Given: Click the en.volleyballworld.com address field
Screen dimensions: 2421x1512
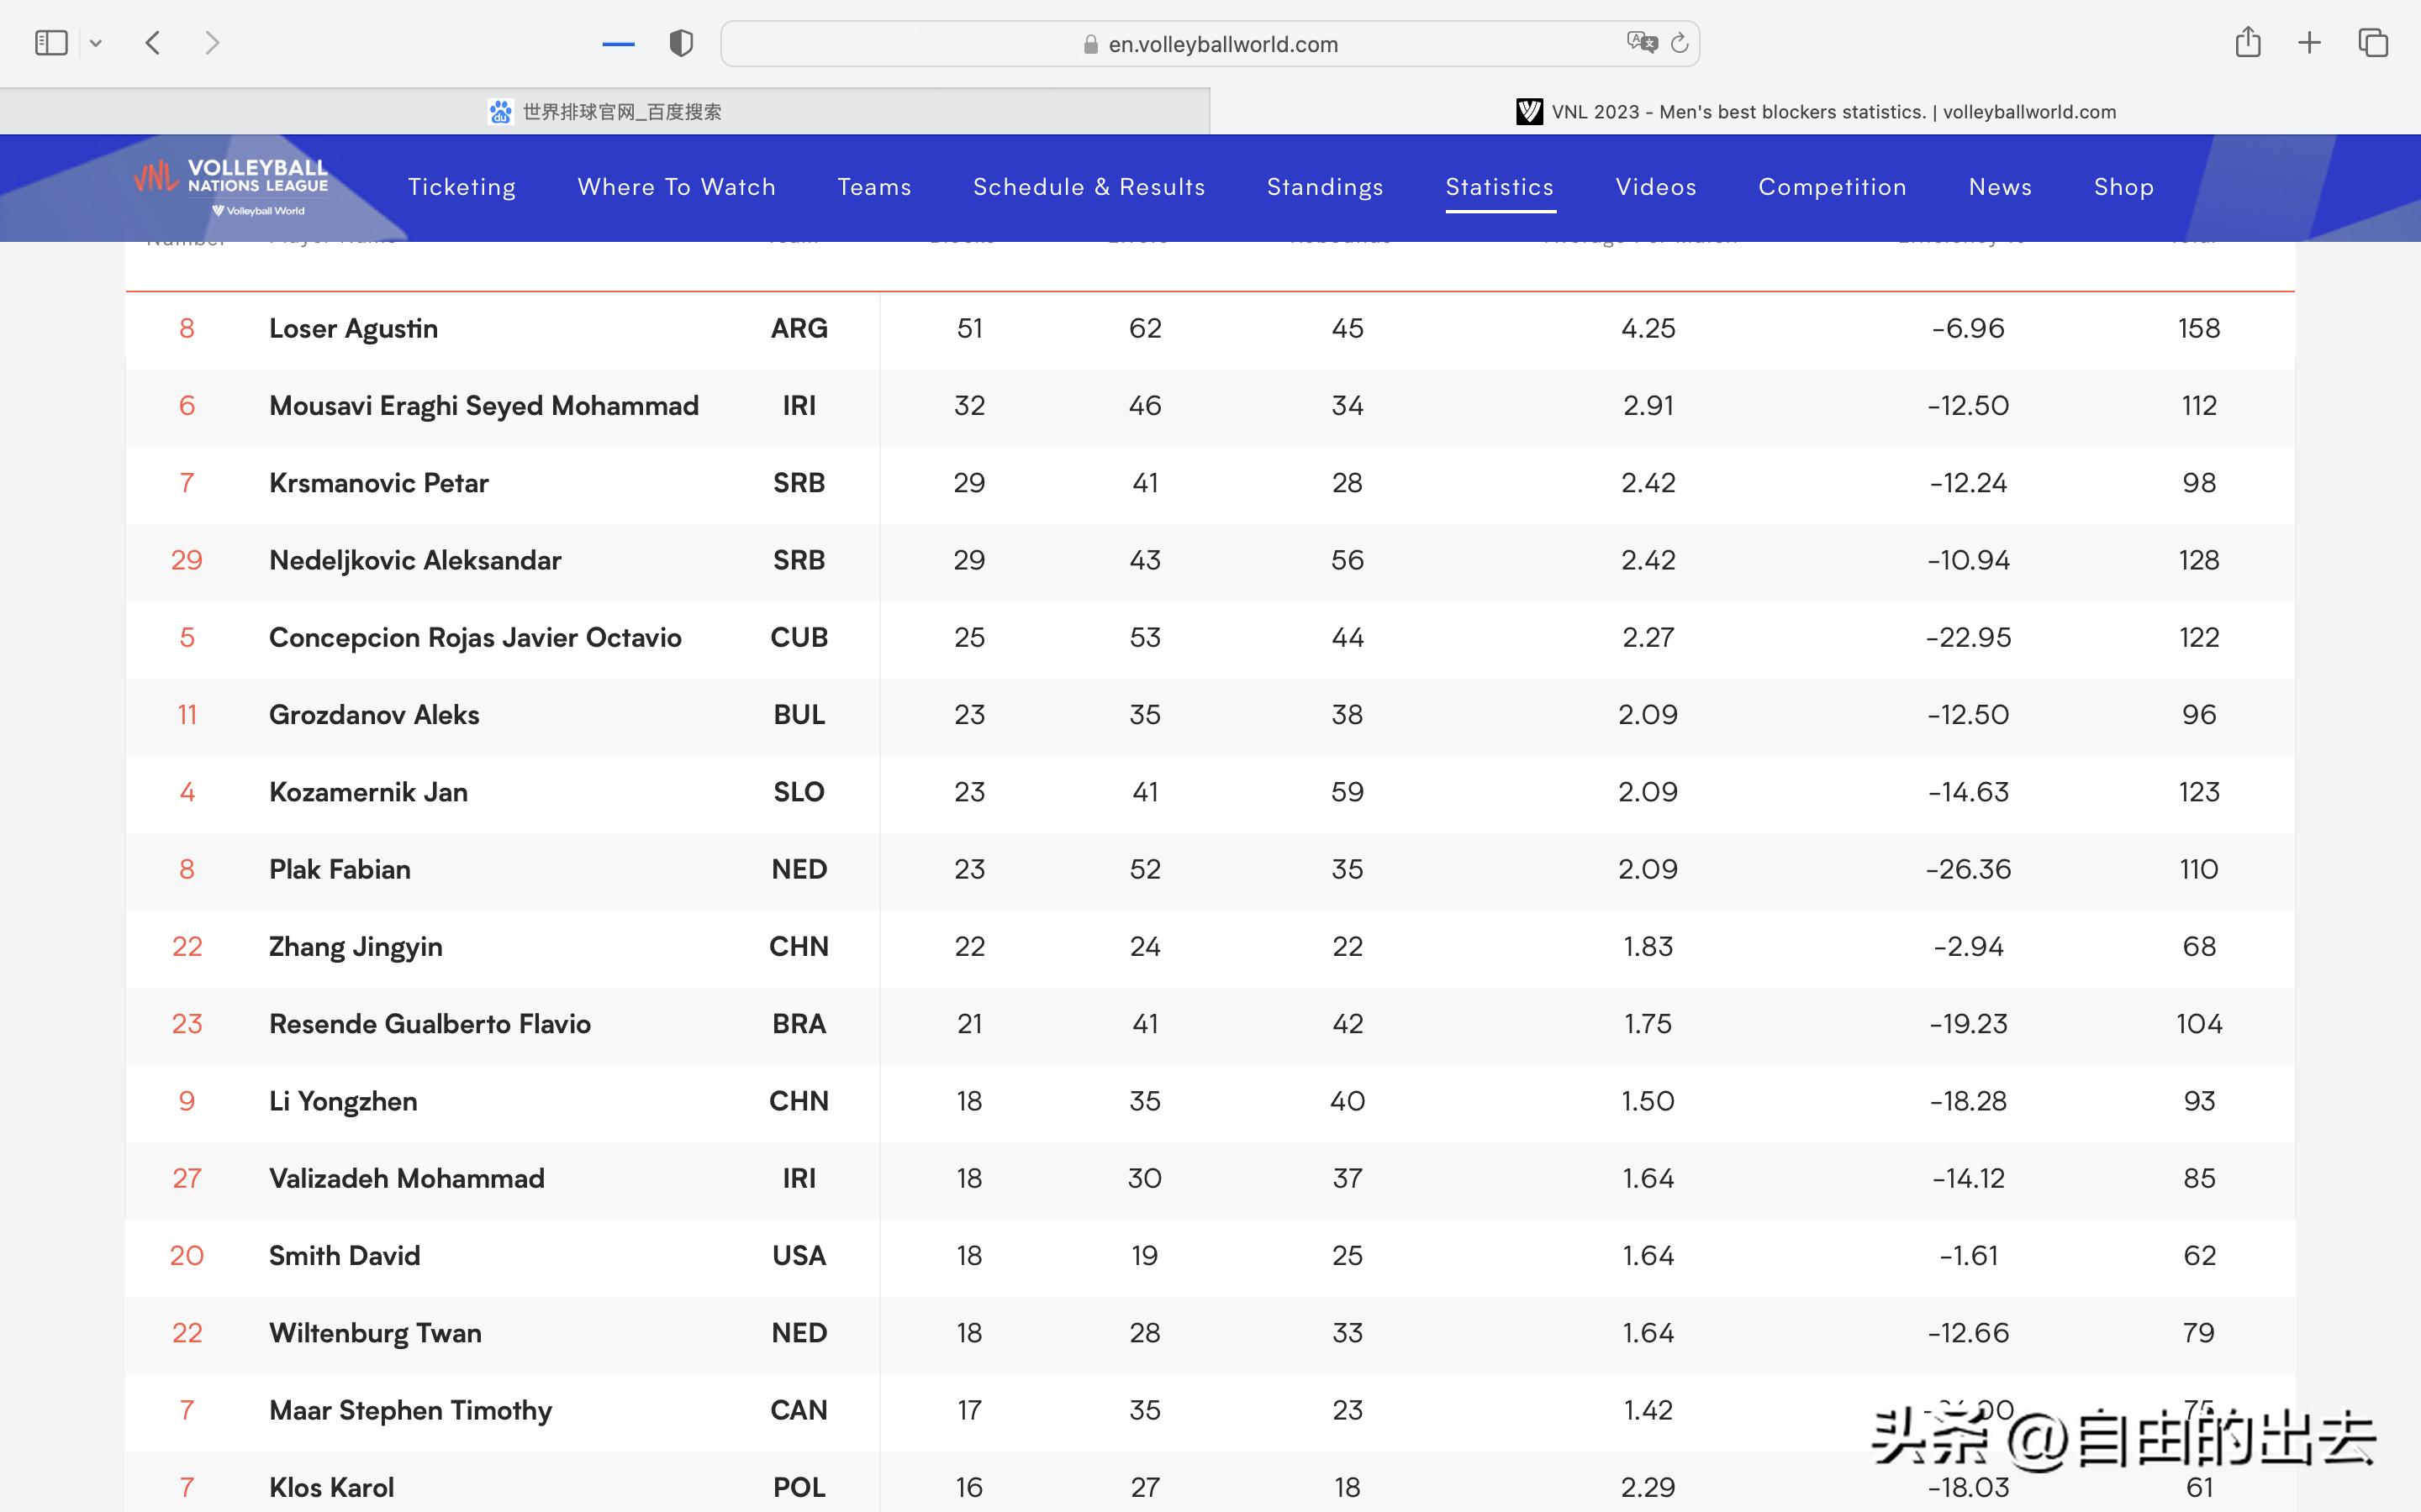Looking at the screenshot, I should coord(1210,44).
